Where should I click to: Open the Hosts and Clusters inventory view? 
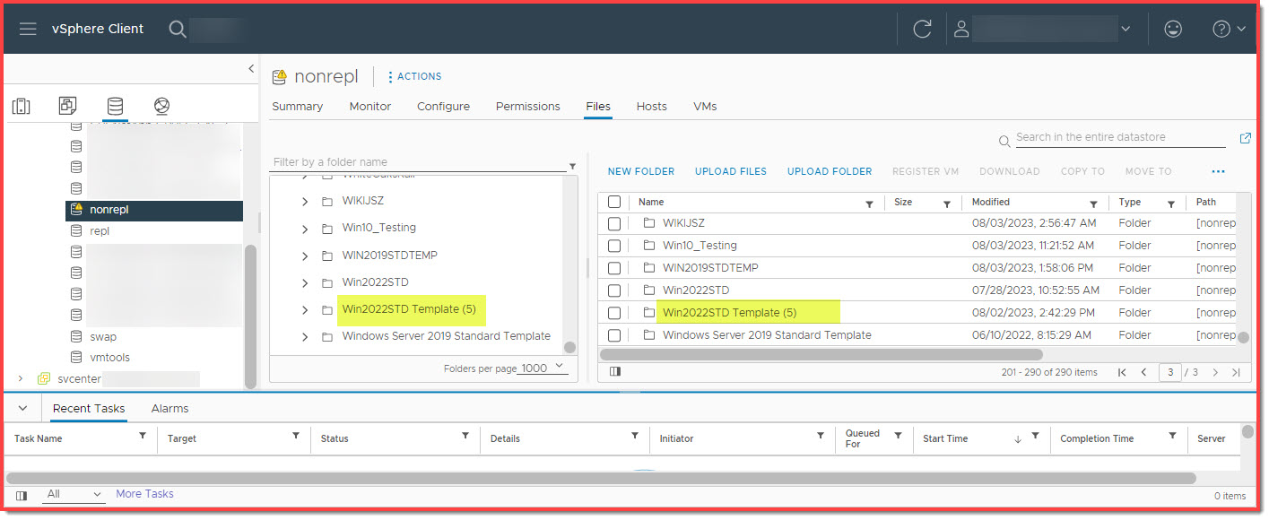(x=22, y=106)
